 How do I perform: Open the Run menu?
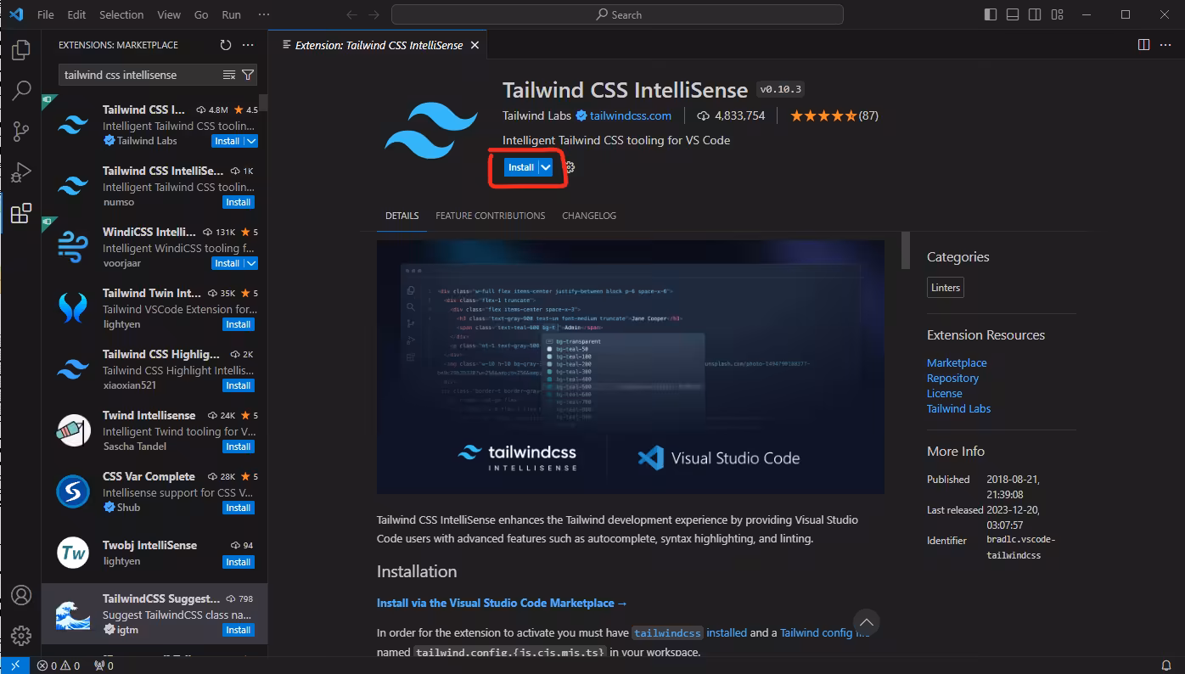coord(231,14)
